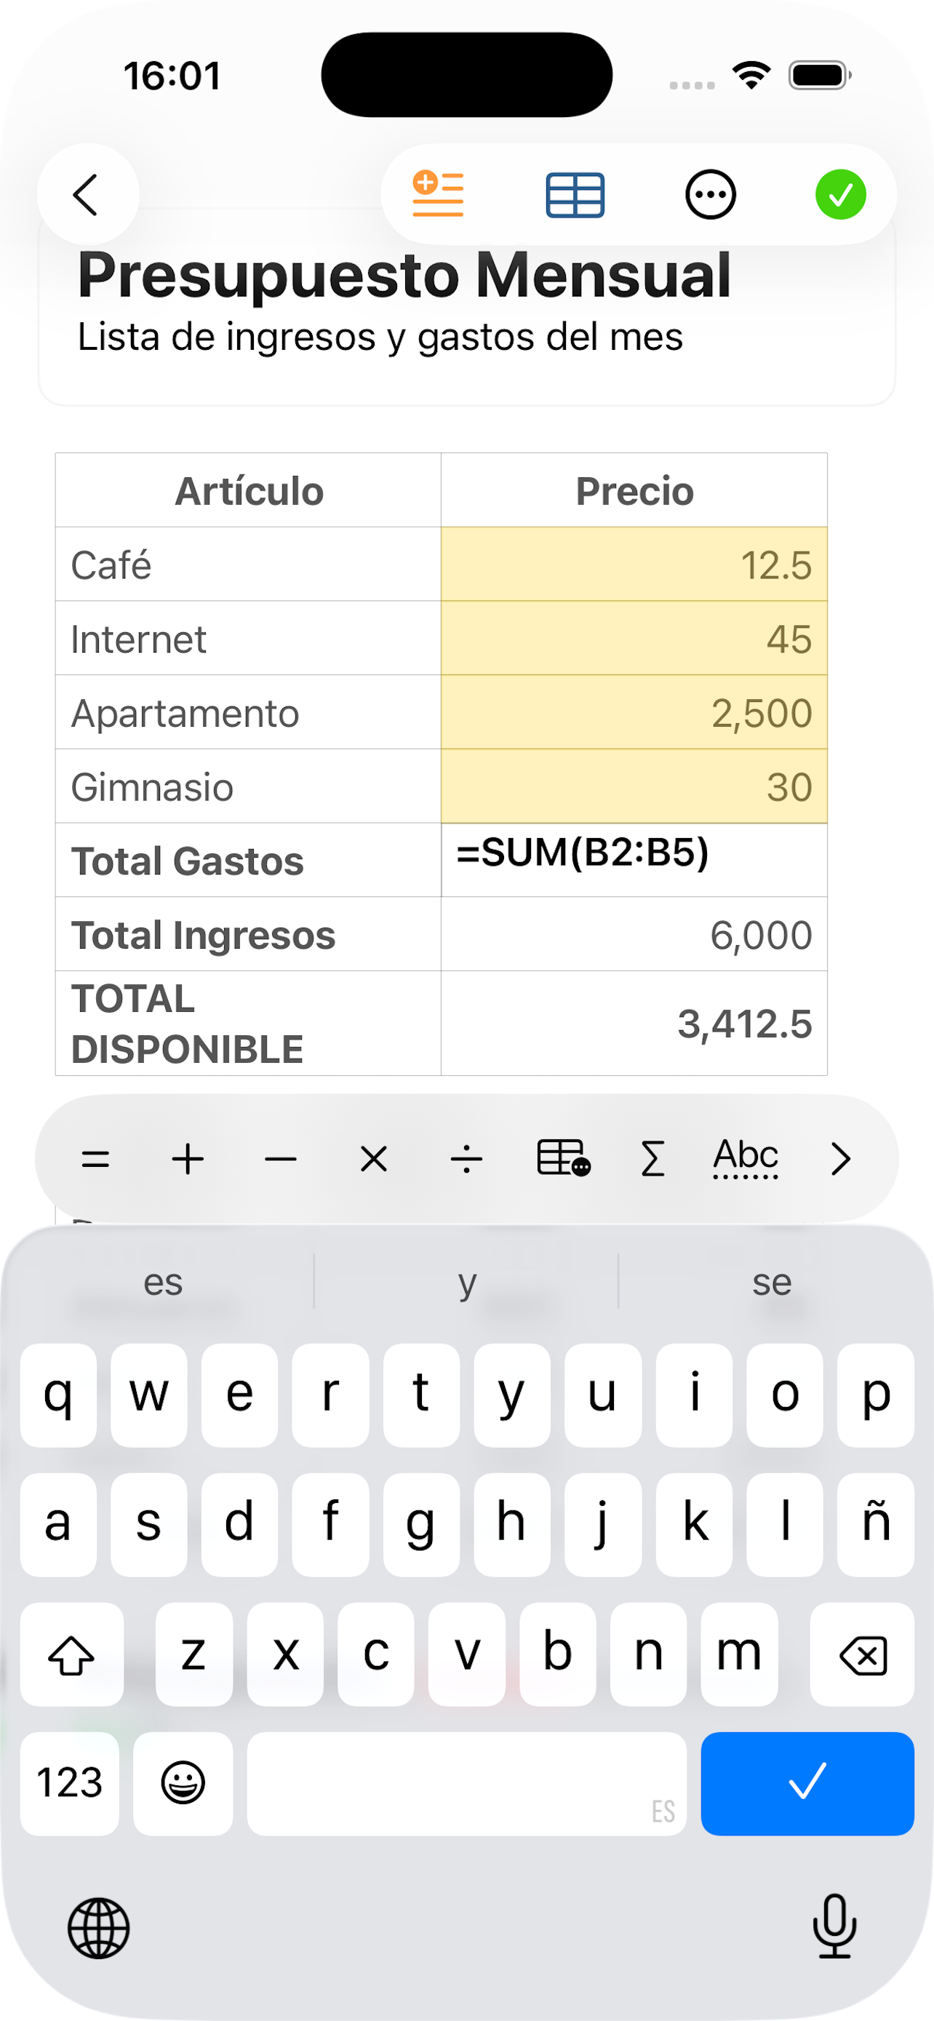Open the sigma functions menu
The width and height of the screenshot is (934, 2021).
click(652, 1159)
